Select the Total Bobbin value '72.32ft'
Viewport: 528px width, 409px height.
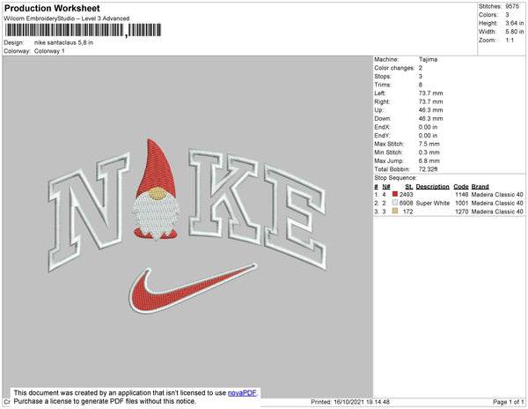pyautogui.click(x=428, y=169)
